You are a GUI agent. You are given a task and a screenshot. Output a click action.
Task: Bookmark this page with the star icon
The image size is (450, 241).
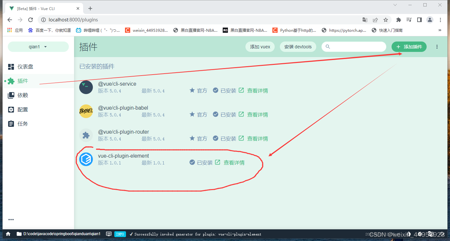click(x=386, y=20)
